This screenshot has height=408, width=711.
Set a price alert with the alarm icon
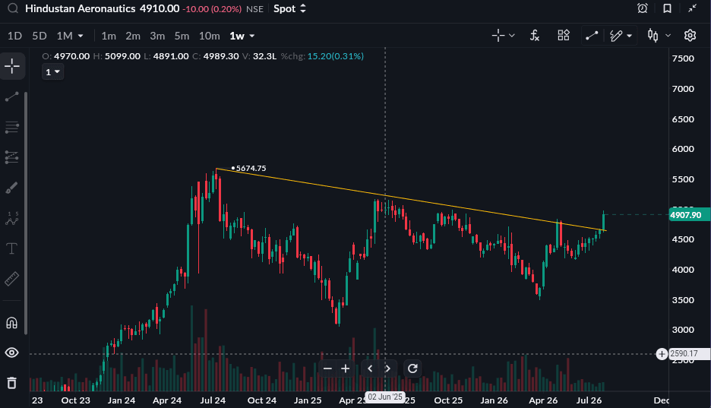pos(643,8)
